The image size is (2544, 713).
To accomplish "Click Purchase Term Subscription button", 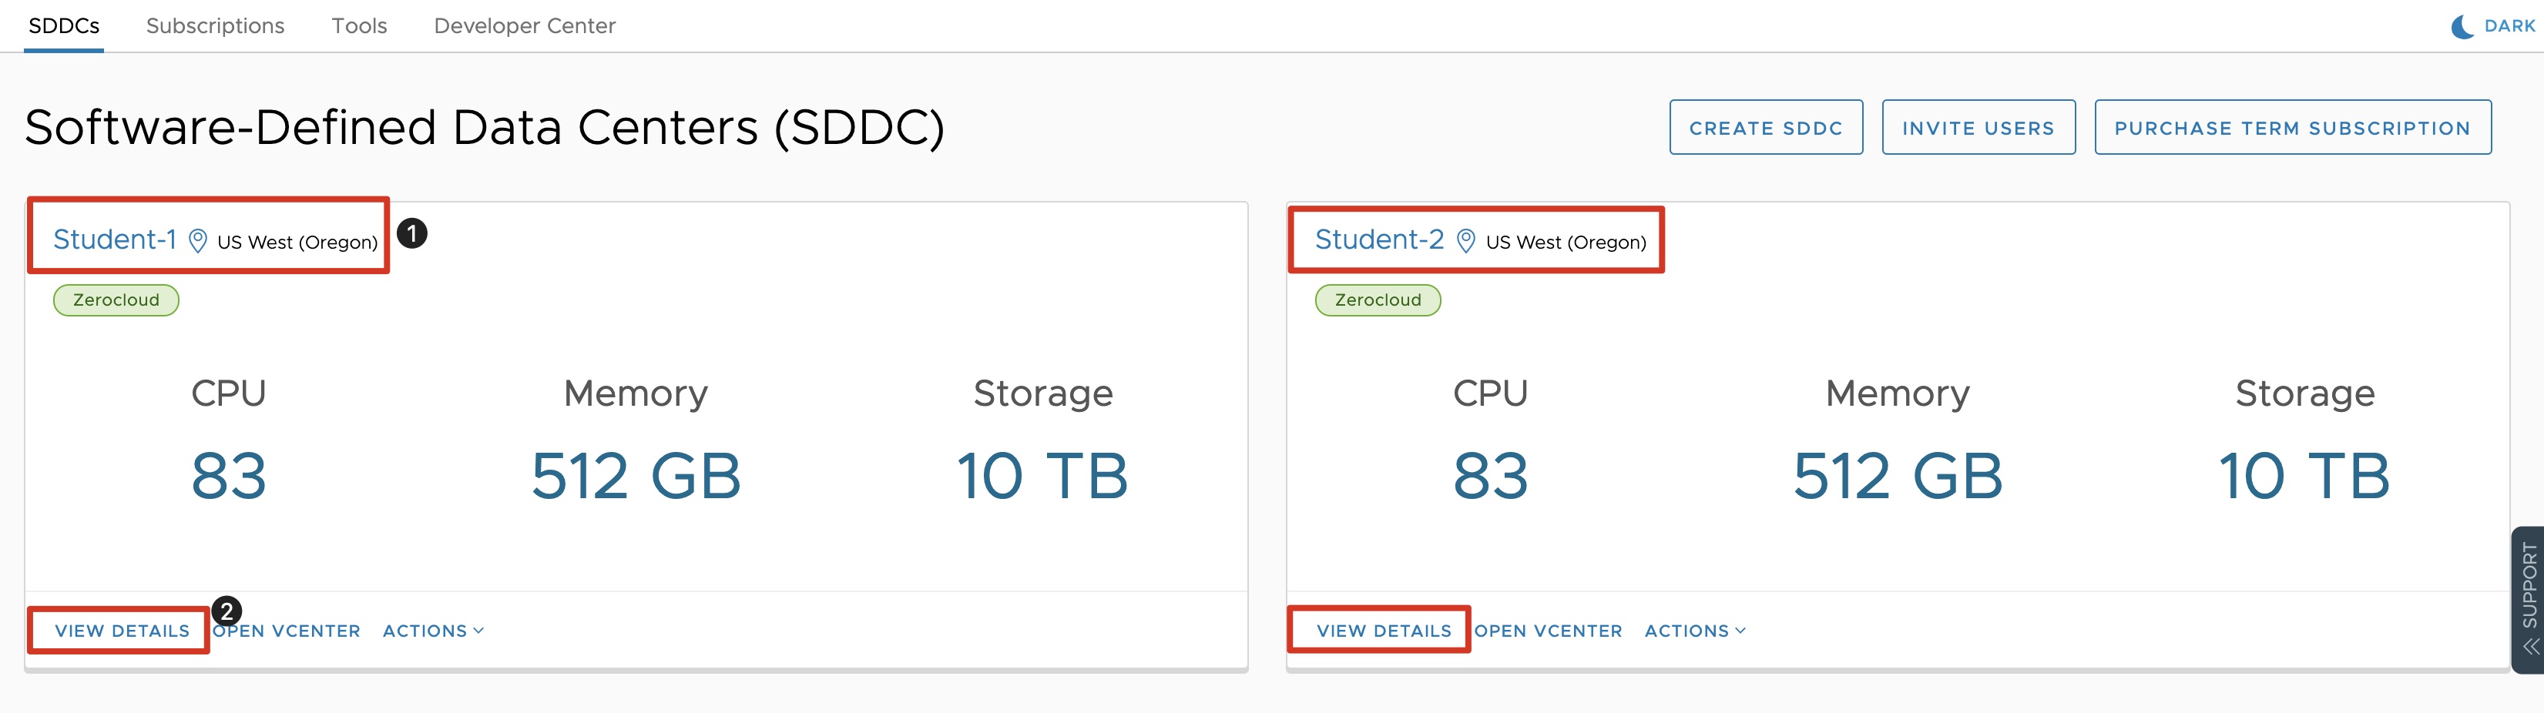I will pyautogui.click(x=2292, y=127).
